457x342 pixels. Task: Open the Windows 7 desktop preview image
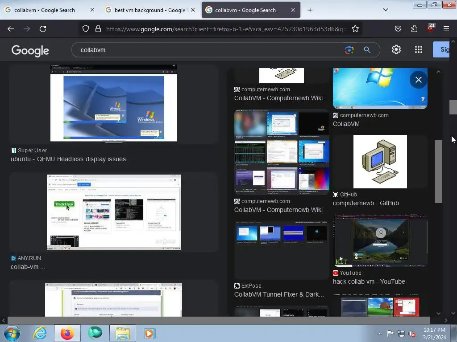380,89
